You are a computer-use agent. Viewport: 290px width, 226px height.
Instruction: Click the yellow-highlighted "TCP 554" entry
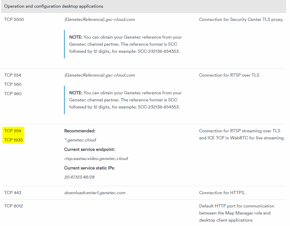click(x=13, y=131)
